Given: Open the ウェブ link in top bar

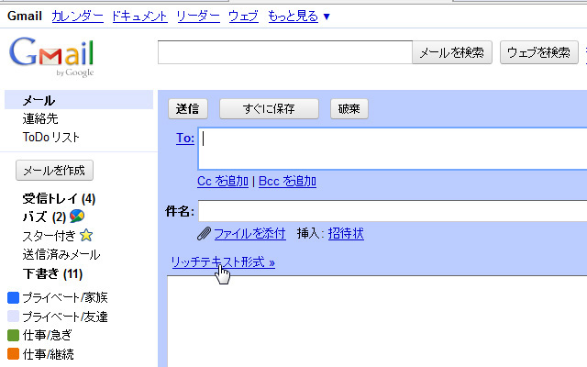Looking at the screenshot, I should click(x=243, y=17).
